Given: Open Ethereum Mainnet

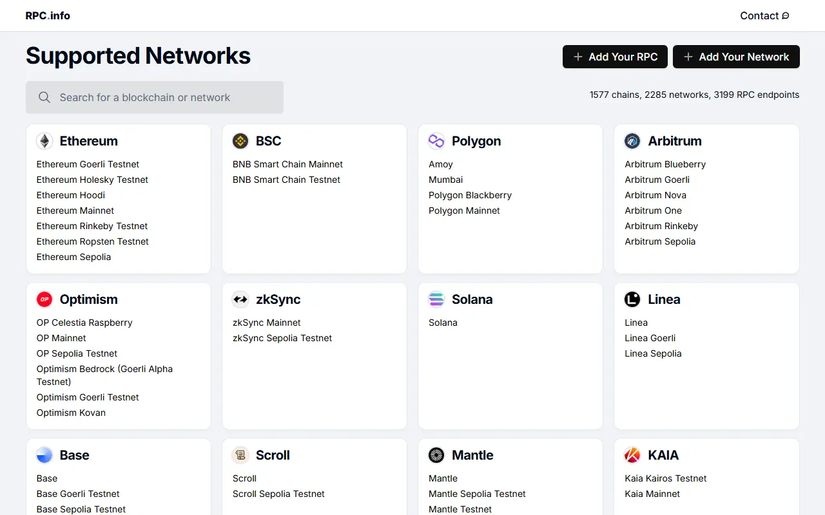Looking at the screenshot, I should tap(75, 211).
